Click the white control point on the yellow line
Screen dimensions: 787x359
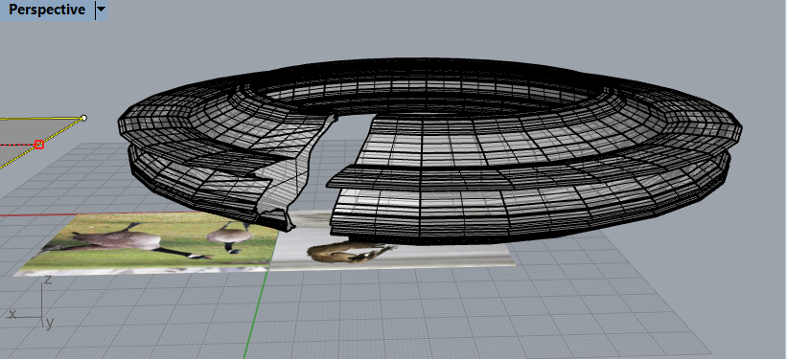coord(83,118)
